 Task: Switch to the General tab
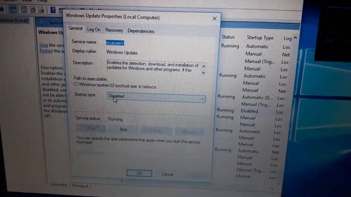pyautogui.click(x=76, y=28)
